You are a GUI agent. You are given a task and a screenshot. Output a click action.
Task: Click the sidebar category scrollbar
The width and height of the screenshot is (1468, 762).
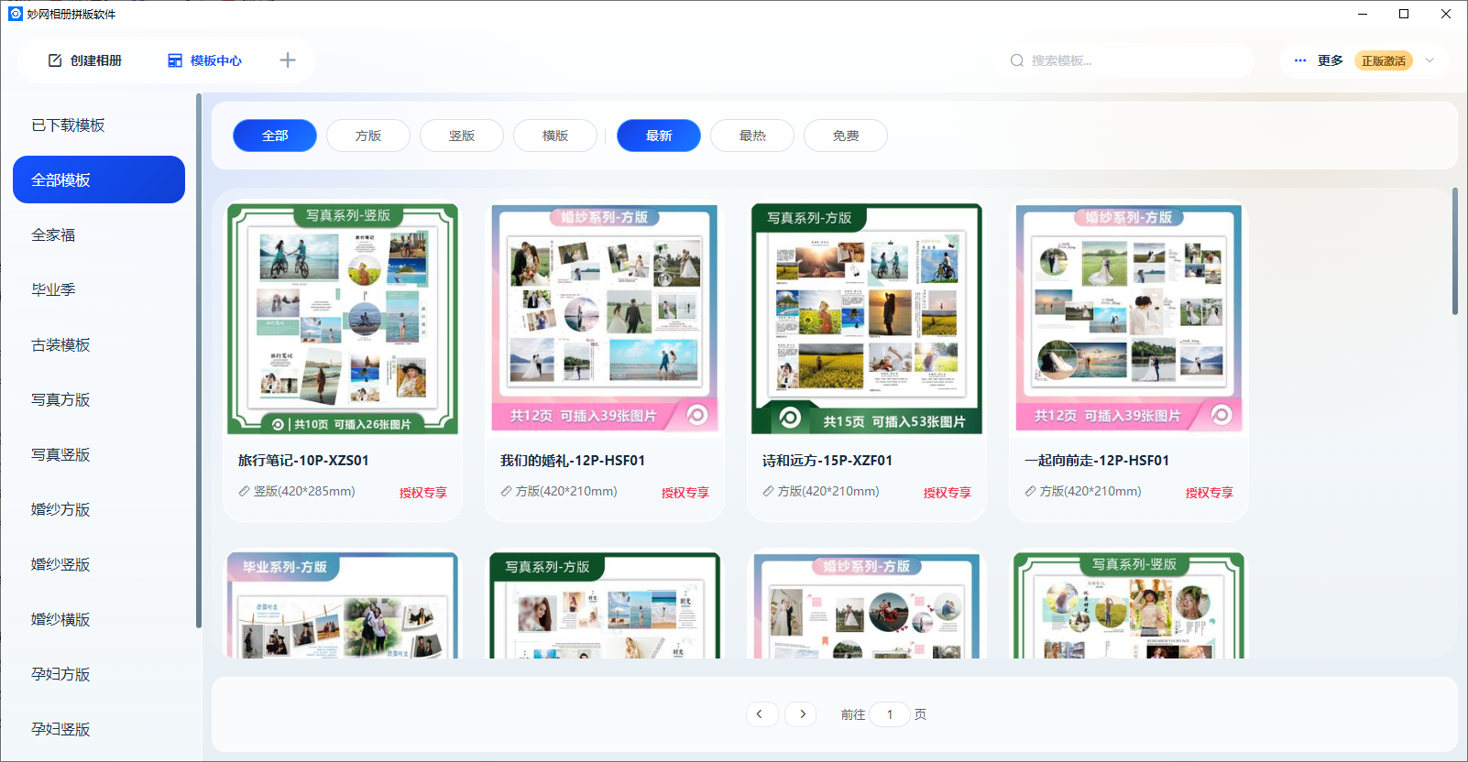click(x=199, y=361)
